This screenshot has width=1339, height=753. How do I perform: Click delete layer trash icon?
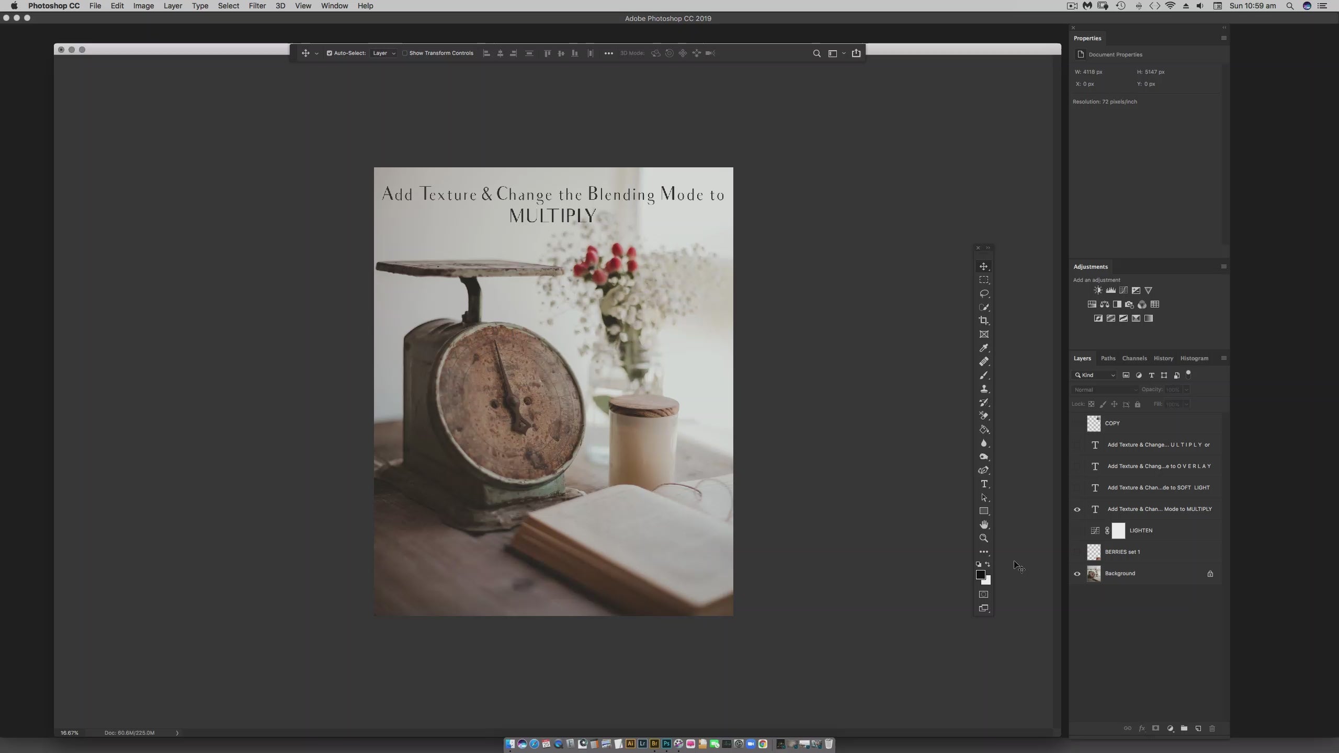coord(1212,728)
